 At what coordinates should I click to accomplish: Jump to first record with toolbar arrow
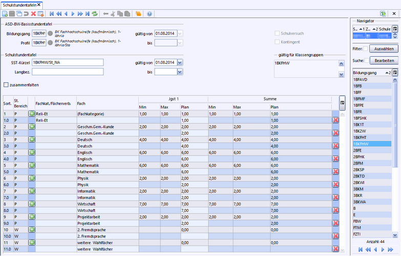(x=52, y=13)
